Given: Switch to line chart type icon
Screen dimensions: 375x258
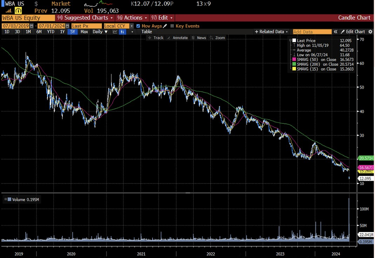Looking at the screenshot, I should pos(115,31).
